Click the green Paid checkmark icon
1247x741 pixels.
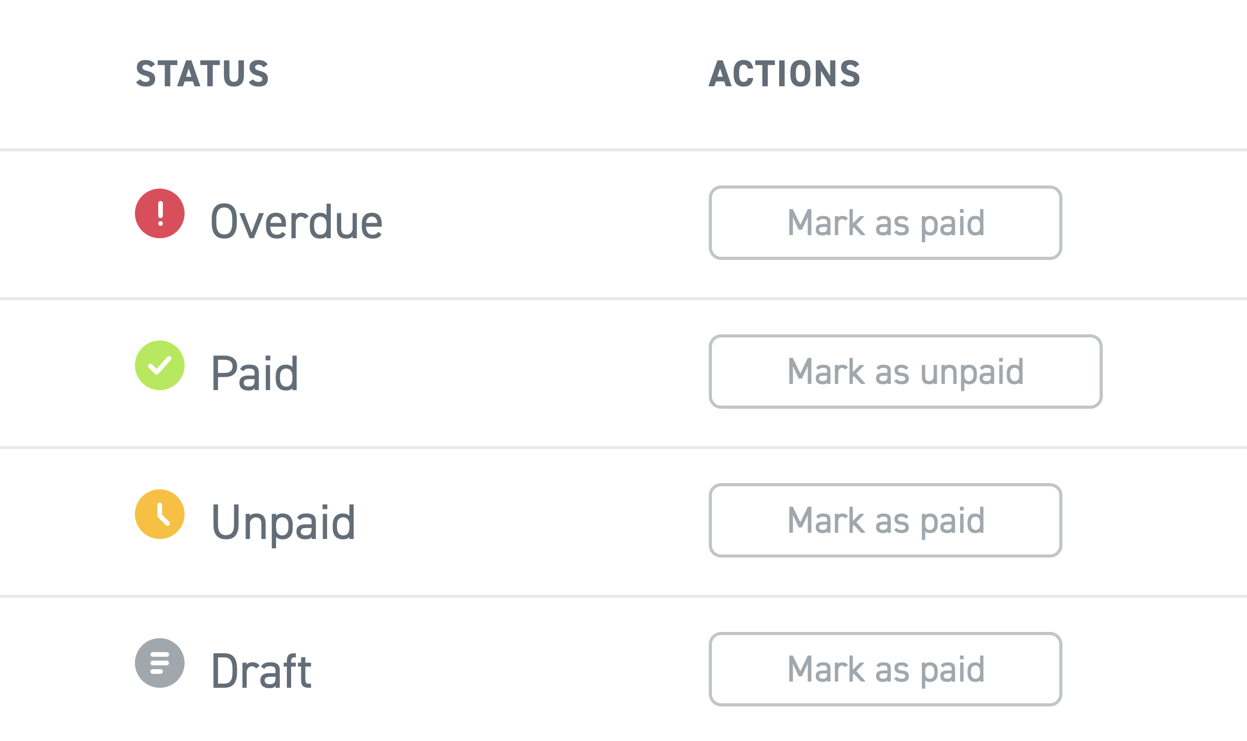160,365
